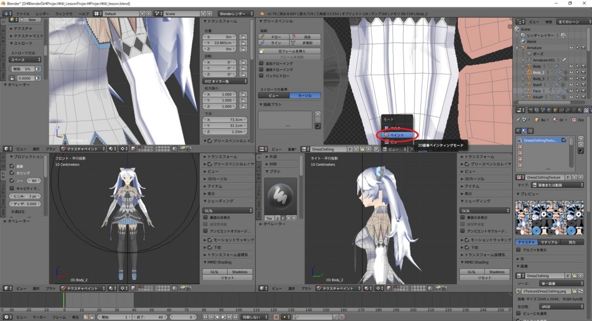Click the jump to start playback icon
Image resolution: width=592 pixels, height=321 pixels.
pos(205,317)
